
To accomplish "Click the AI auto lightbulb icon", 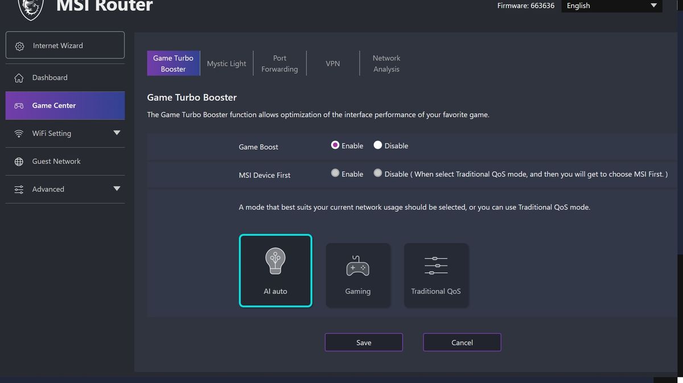I will (275, 262).
